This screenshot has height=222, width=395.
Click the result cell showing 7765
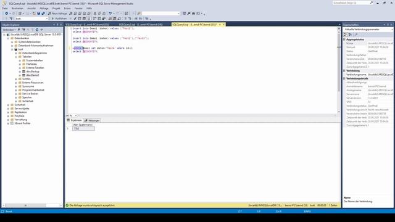point(83,129)
